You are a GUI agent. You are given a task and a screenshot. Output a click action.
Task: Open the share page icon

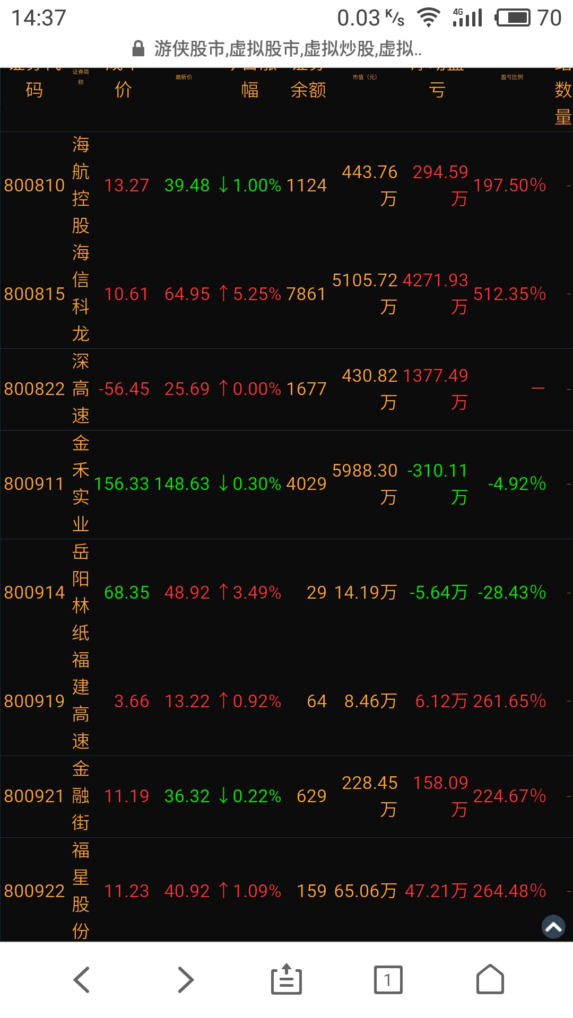click(x=286, y=979)
